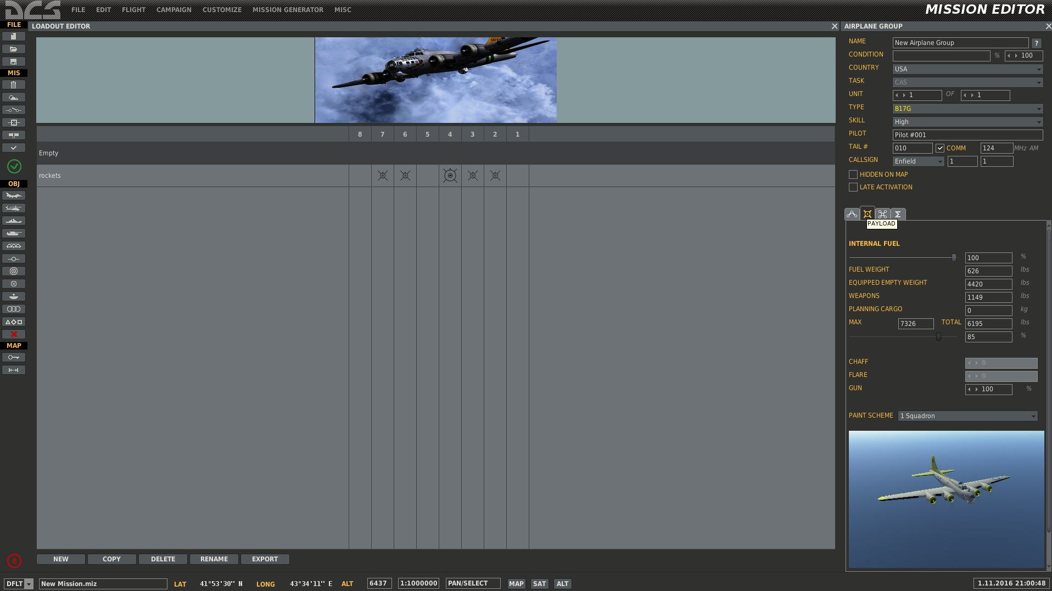Open the EDIT menu
Viewport: 1052px width, 591px height.
click(x=103, y=10)
